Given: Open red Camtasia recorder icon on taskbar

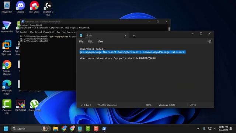Looking at the screenshot, I should (96, 129).
